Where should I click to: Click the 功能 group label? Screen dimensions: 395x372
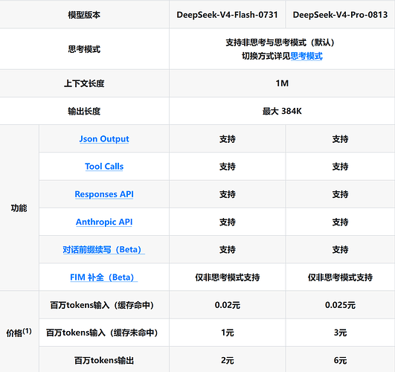click(19, 208)
